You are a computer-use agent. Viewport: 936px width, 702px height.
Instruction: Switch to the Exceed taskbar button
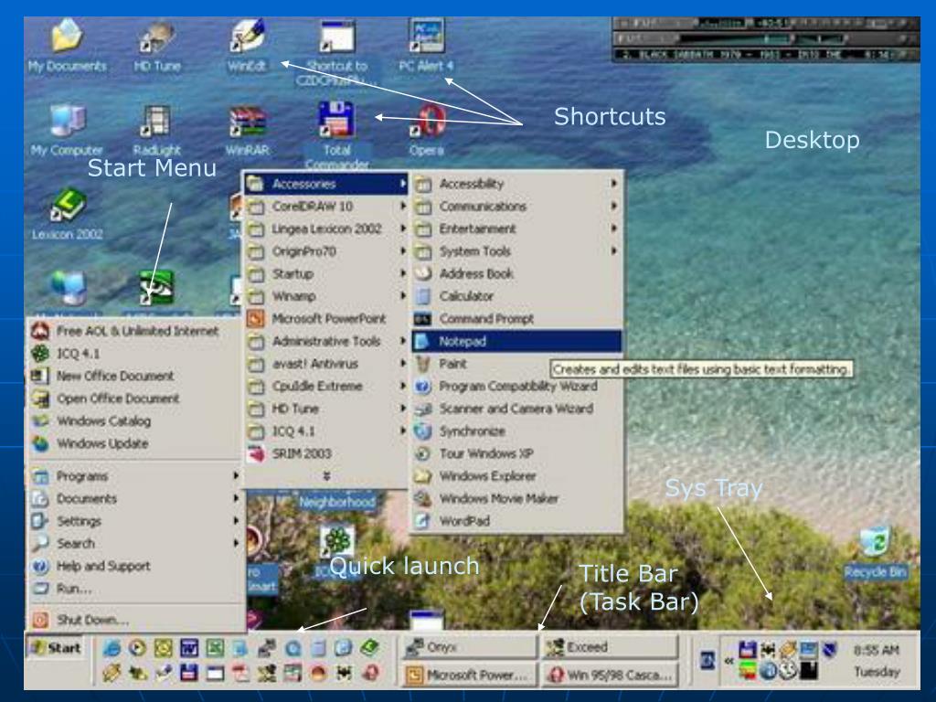(x=610, y=647)
